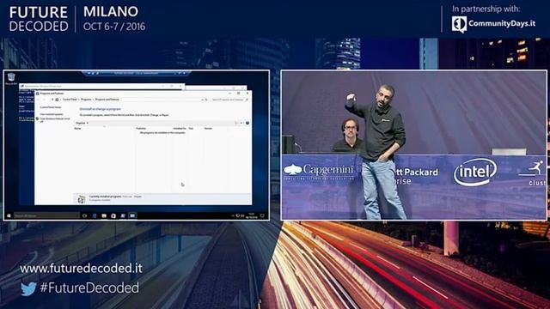Click the Up arrow in address bar
The width and height of the screenshot is (550, 309).
[52, 100]
